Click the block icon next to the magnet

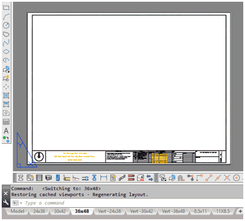pyautogui.click(x=172, y=177)
